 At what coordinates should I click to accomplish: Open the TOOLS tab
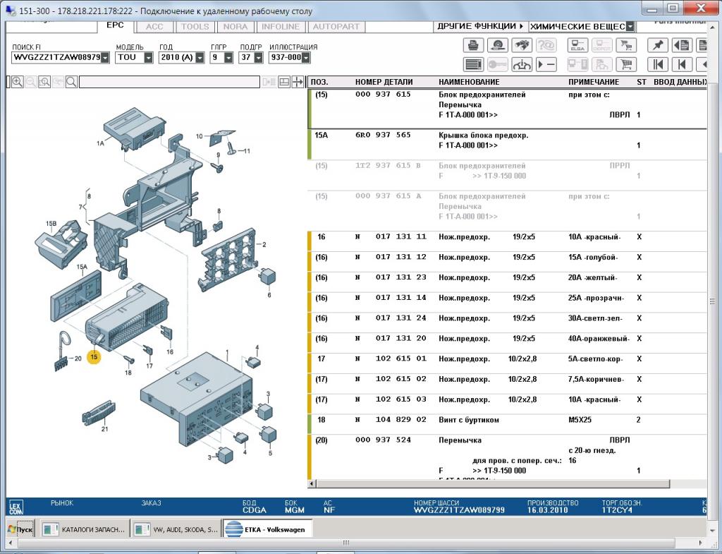[x=195, y=27]
